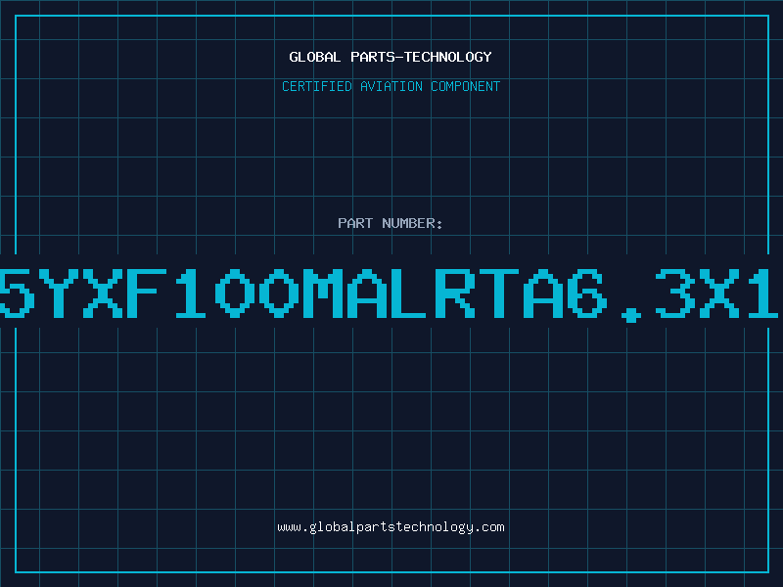The image size is (783, 587).
Task: Select the CERTIFIED word in the subtitle
Action: (x=317, y=86)
